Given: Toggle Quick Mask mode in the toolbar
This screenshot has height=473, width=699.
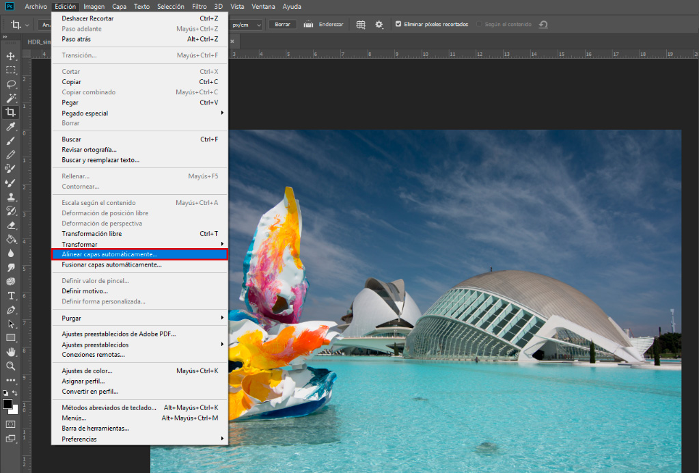Looking at the screenshot, I should coord(10,424).
